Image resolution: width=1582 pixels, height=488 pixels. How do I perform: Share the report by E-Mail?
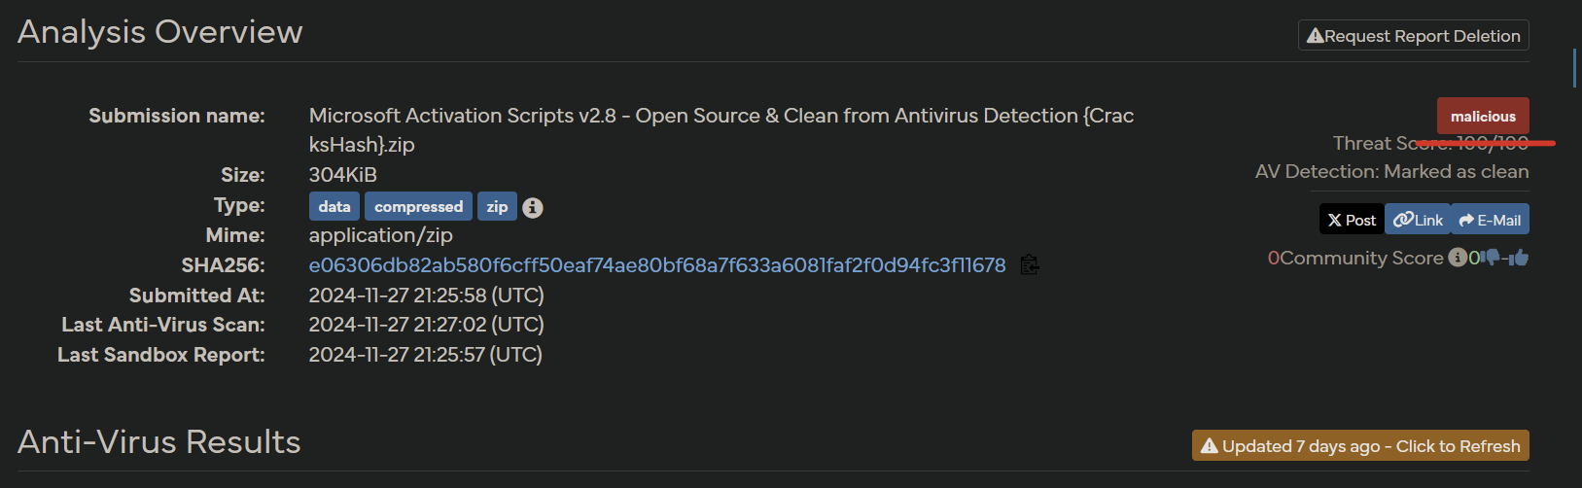(x=1490, y=220)
